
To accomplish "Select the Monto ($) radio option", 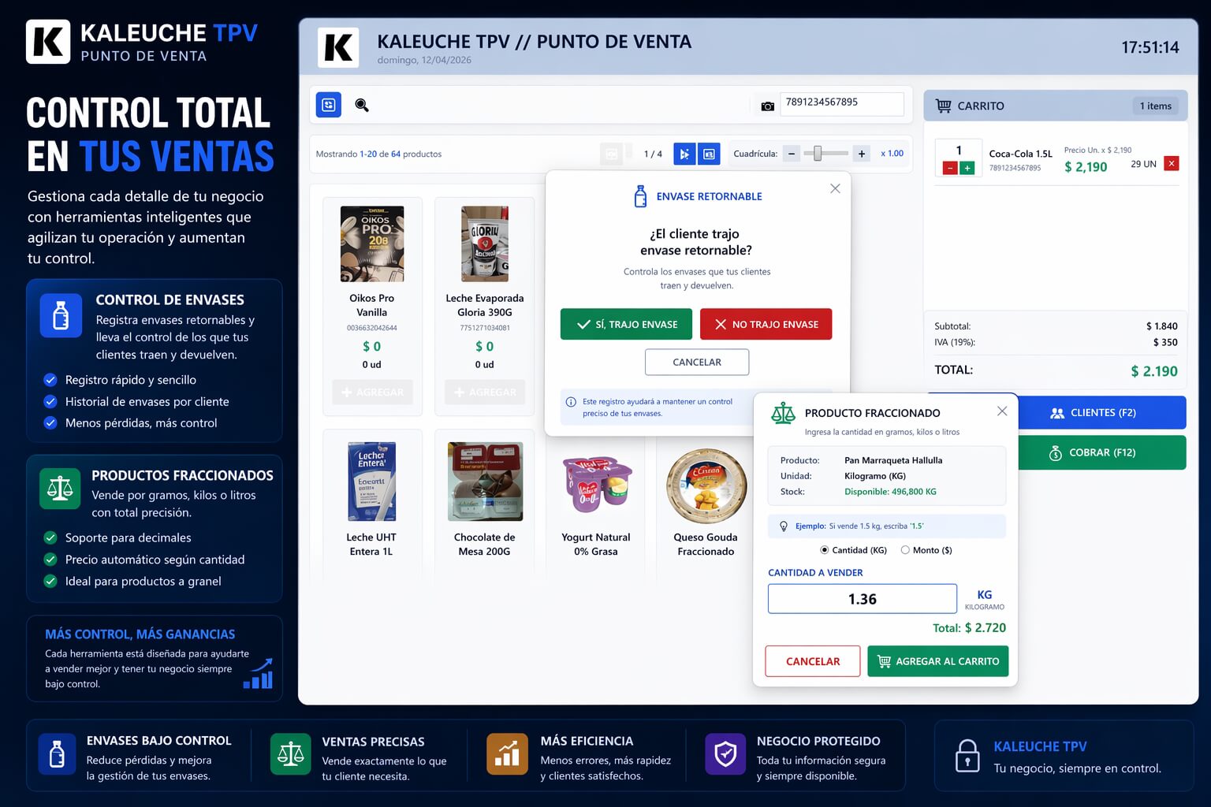I will [905, 550].
